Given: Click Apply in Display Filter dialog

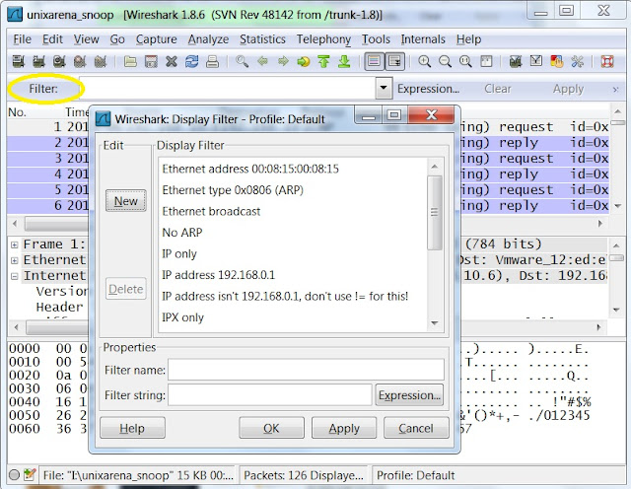Looking at the screenshot, I should click(344, 428).
